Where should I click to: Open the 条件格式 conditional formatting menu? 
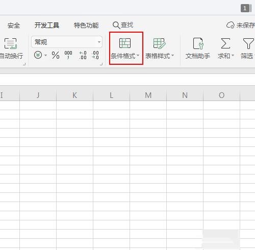(x=125, y=48)
